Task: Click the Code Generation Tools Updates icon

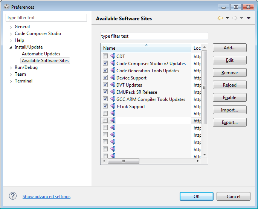Action: click(113, 70)
